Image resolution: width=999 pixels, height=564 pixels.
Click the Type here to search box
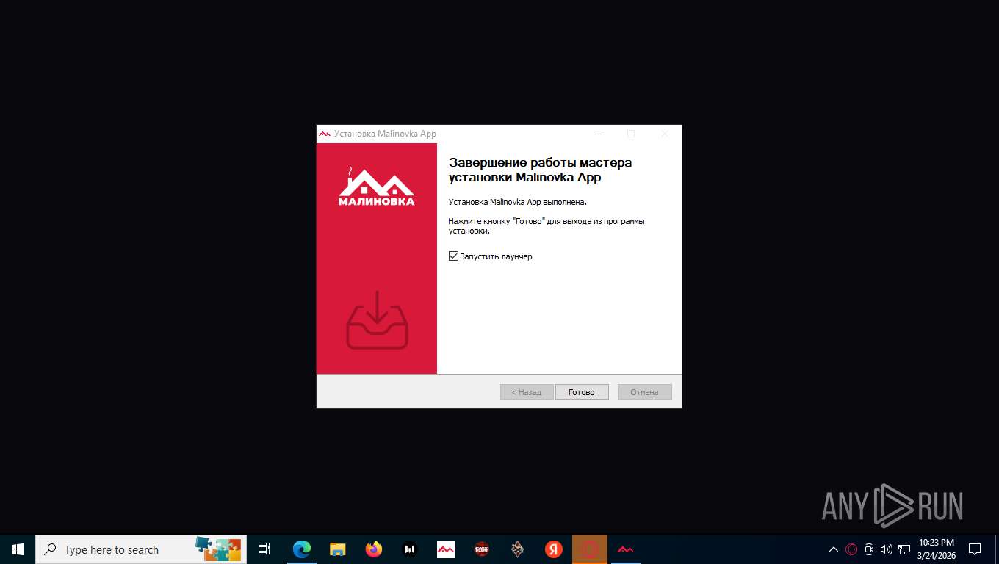click(x=141, y=549)
